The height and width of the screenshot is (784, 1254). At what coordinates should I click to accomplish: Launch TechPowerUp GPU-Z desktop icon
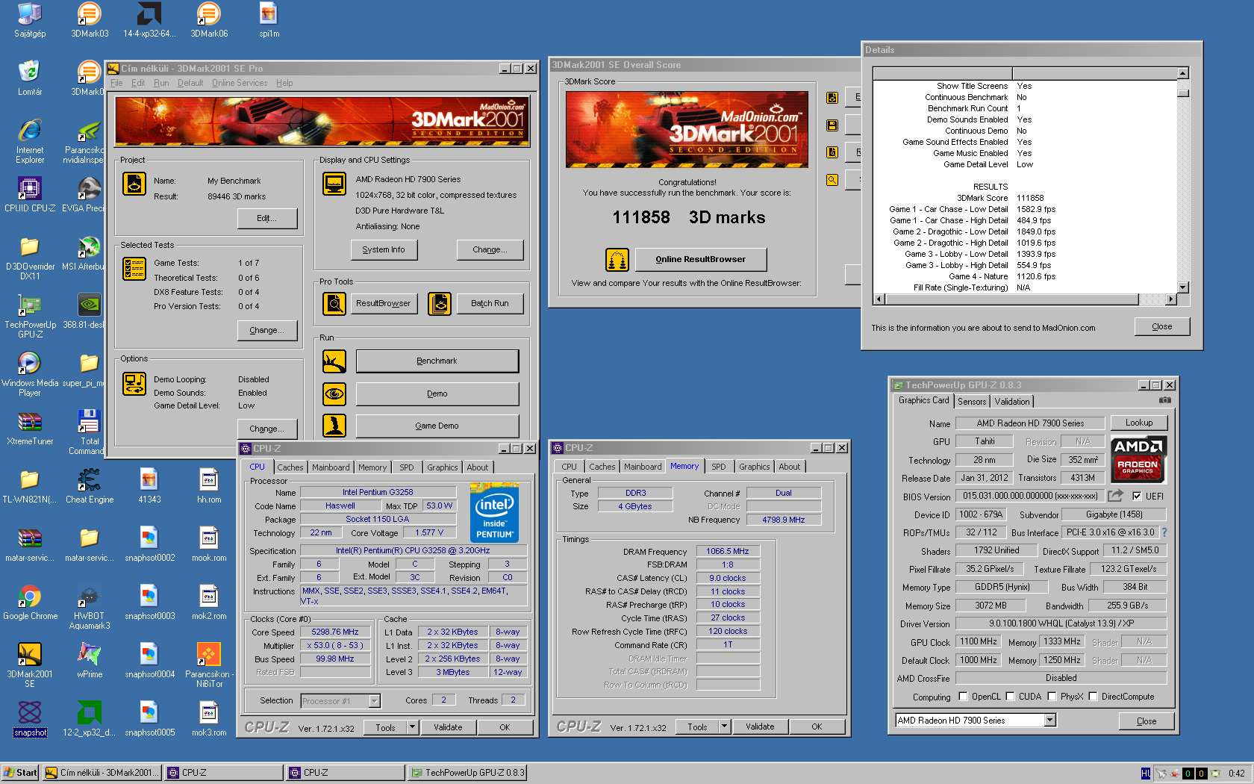30,317
